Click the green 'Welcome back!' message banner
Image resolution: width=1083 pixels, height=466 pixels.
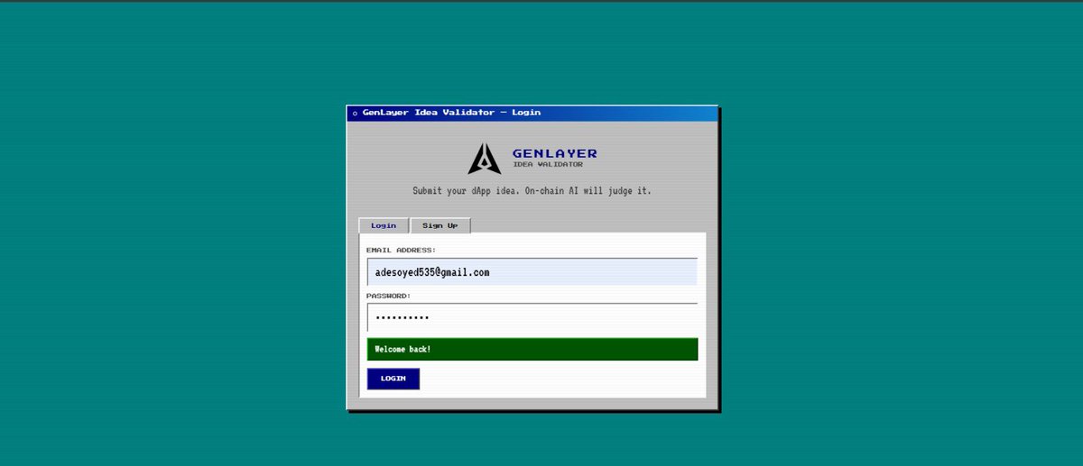pos(532,349)
